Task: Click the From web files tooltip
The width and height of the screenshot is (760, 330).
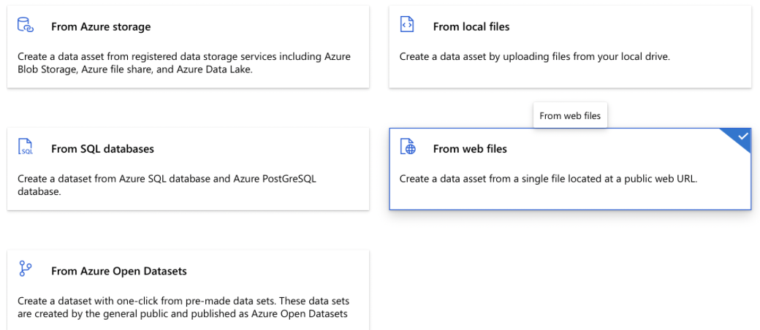Action: coord(570,115)
